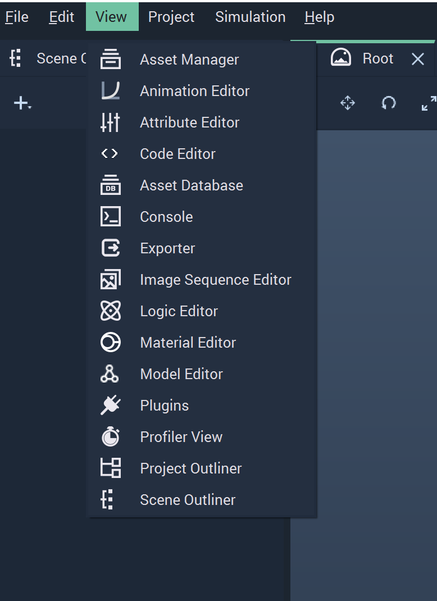437x601 pixels.
Task: Click the Asset Database DB icon
Action: [x=111, y=185]
